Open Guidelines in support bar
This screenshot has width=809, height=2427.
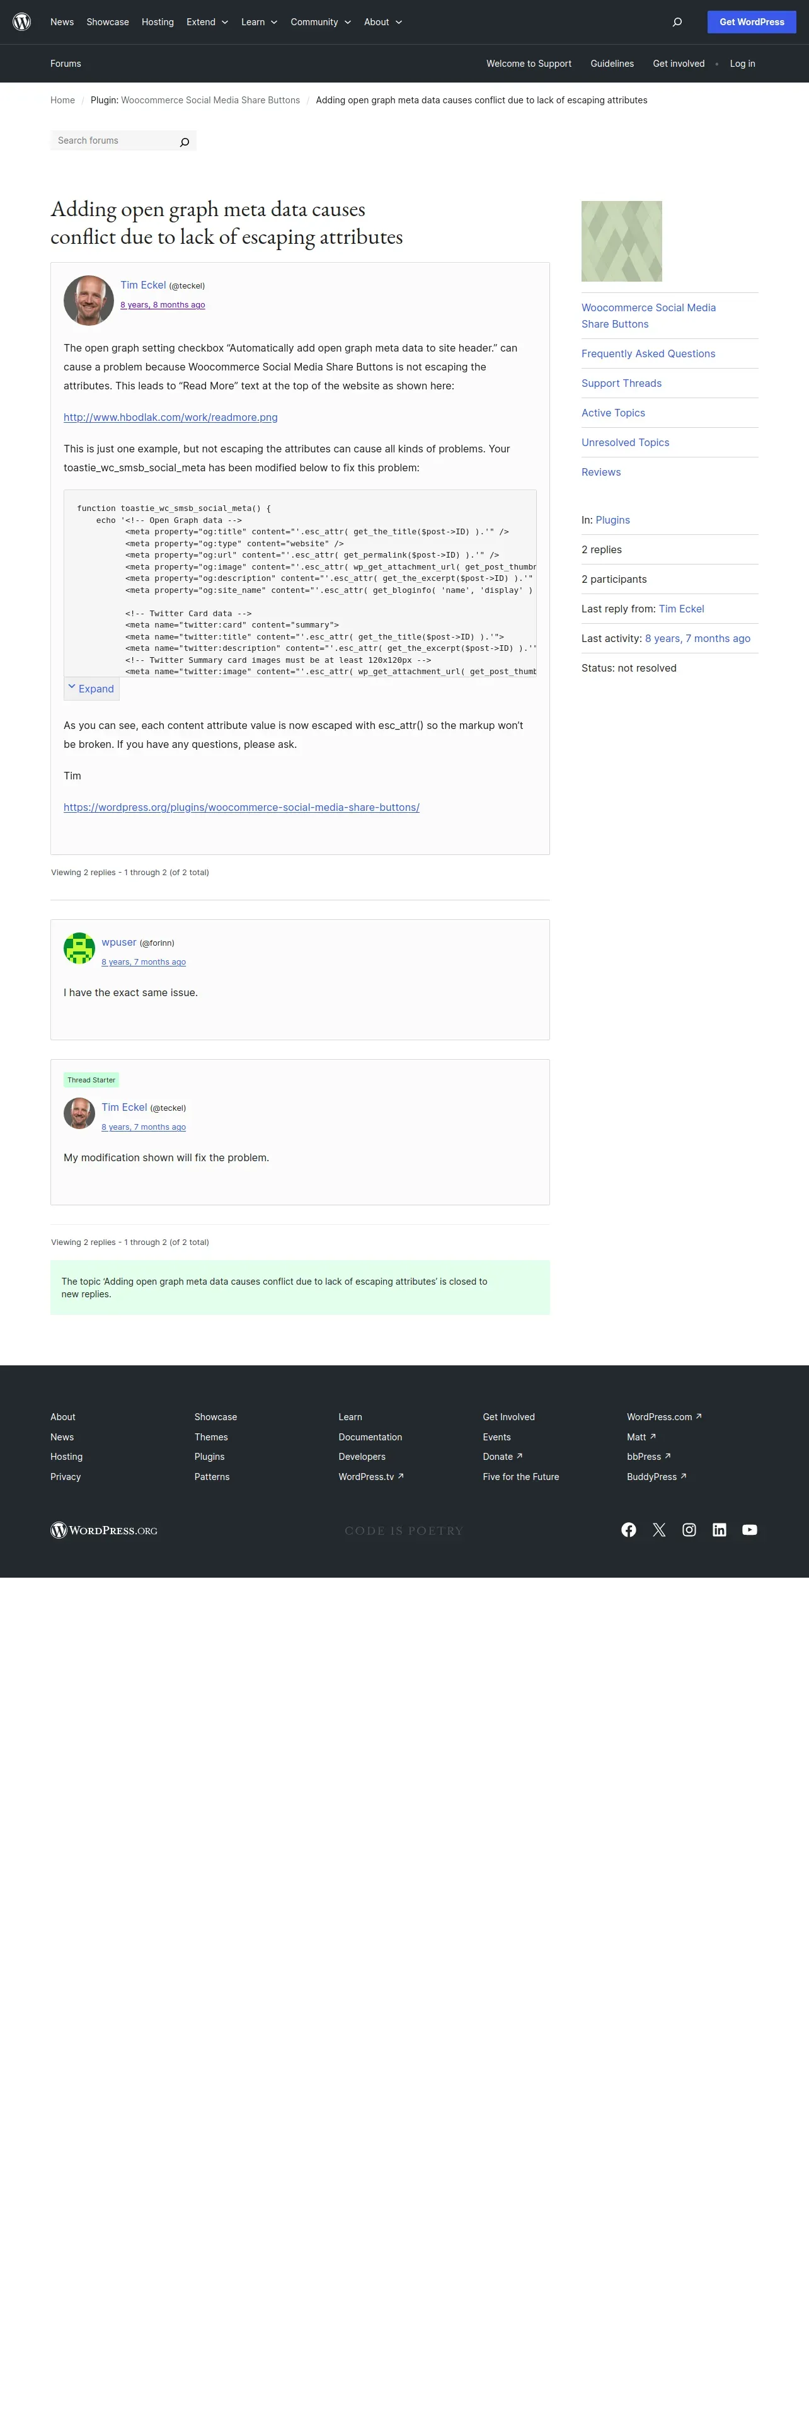click(x=612, y=64)
